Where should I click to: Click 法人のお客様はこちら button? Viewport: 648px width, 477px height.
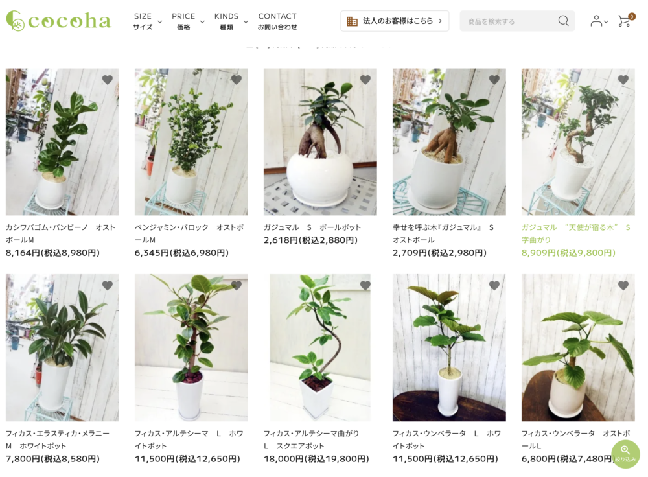point(395,21)
